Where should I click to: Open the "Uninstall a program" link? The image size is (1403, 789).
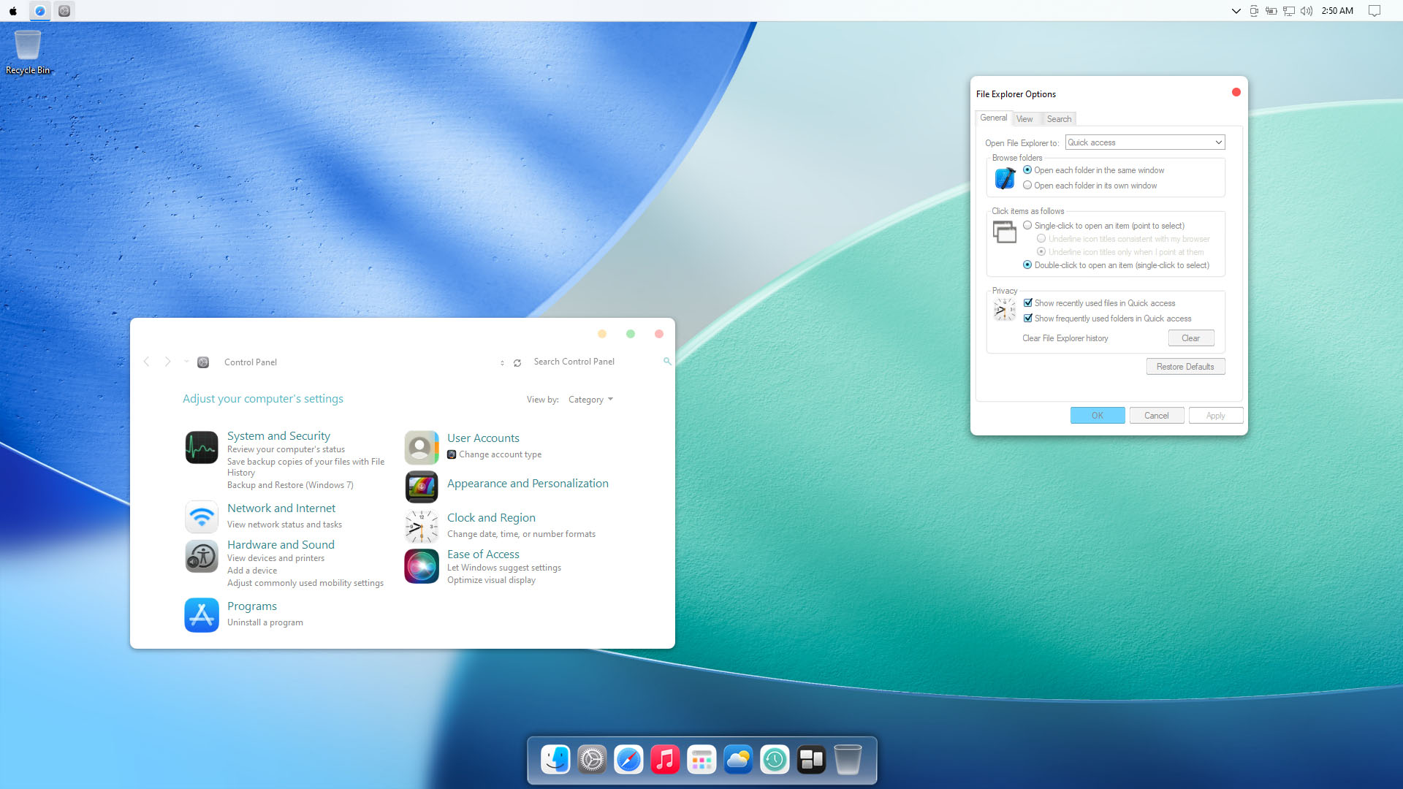click(x=265, y=622)
